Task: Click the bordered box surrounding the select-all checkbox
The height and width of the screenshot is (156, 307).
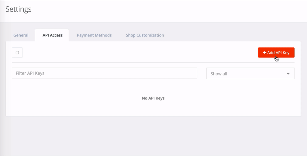Action: [17, 53]
